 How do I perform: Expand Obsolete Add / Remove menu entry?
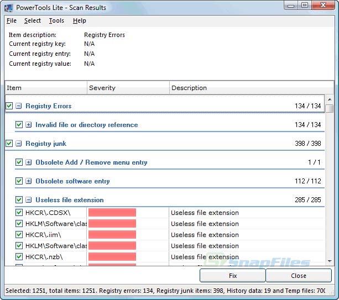[28, 162]
